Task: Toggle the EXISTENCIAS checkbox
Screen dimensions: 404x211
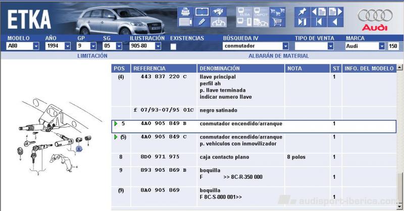Action: [x=174, y=46]
